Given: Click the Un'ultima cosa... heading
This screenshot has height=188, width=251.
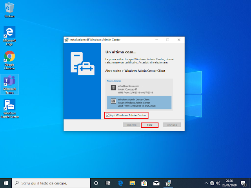Looking at the screenshot, I should 121,52.
